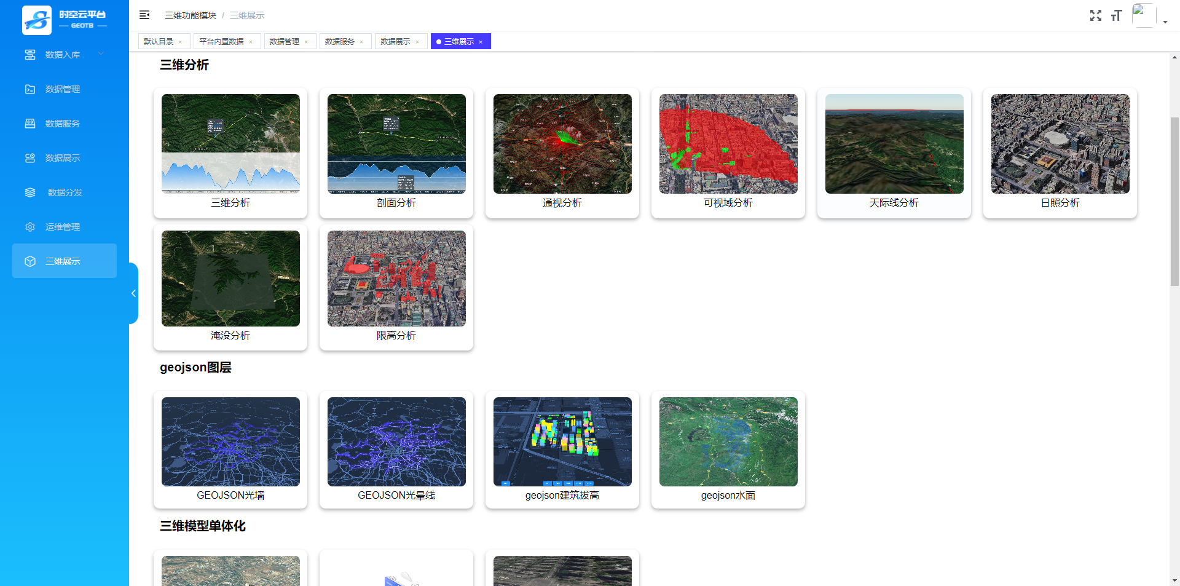Toggle the sidebar menu fold icon

pos(144,15)
